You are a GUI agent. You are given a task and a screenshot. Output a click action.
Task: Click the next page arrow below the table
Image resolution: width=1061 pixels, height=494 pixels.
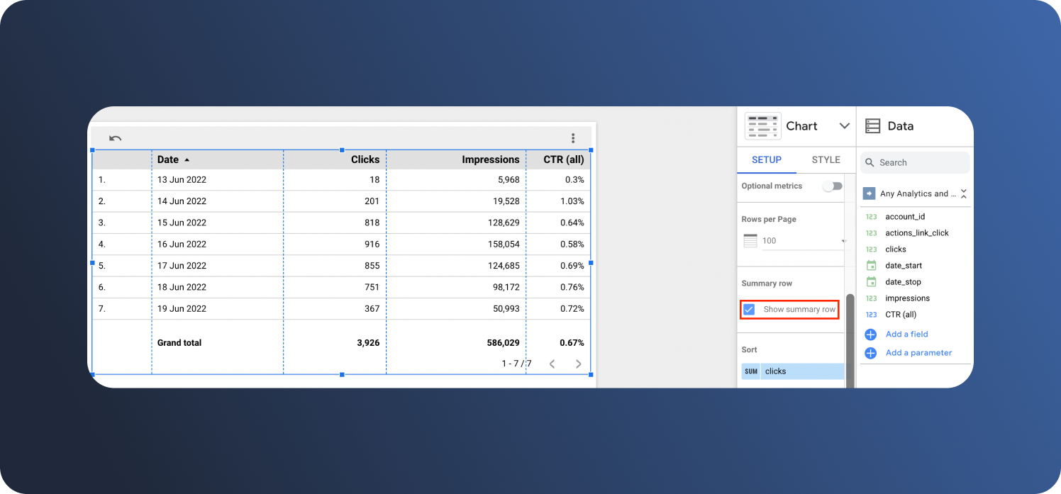pos(578,363)
